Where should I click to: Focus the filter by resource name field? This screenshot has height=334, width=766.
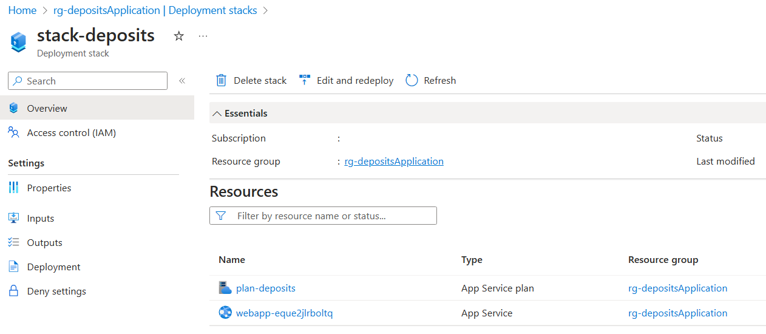pyautogui.click(x=331, y=216)
